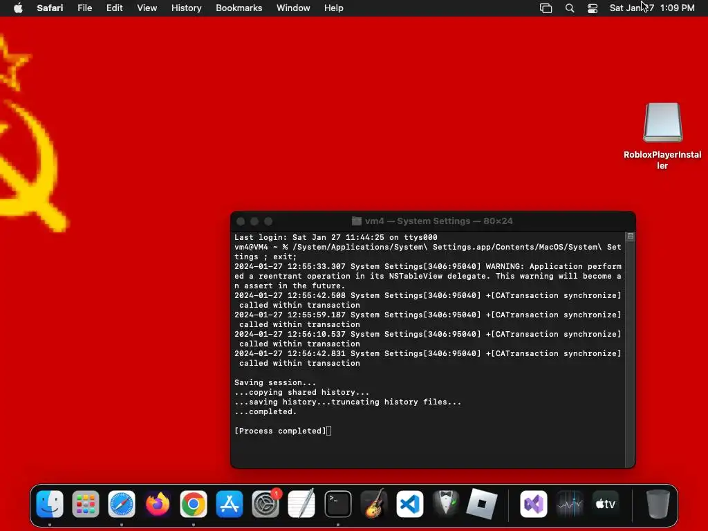Open Google Chrome from the Dock
Screen dimensions: 708x531
[194, 504]
